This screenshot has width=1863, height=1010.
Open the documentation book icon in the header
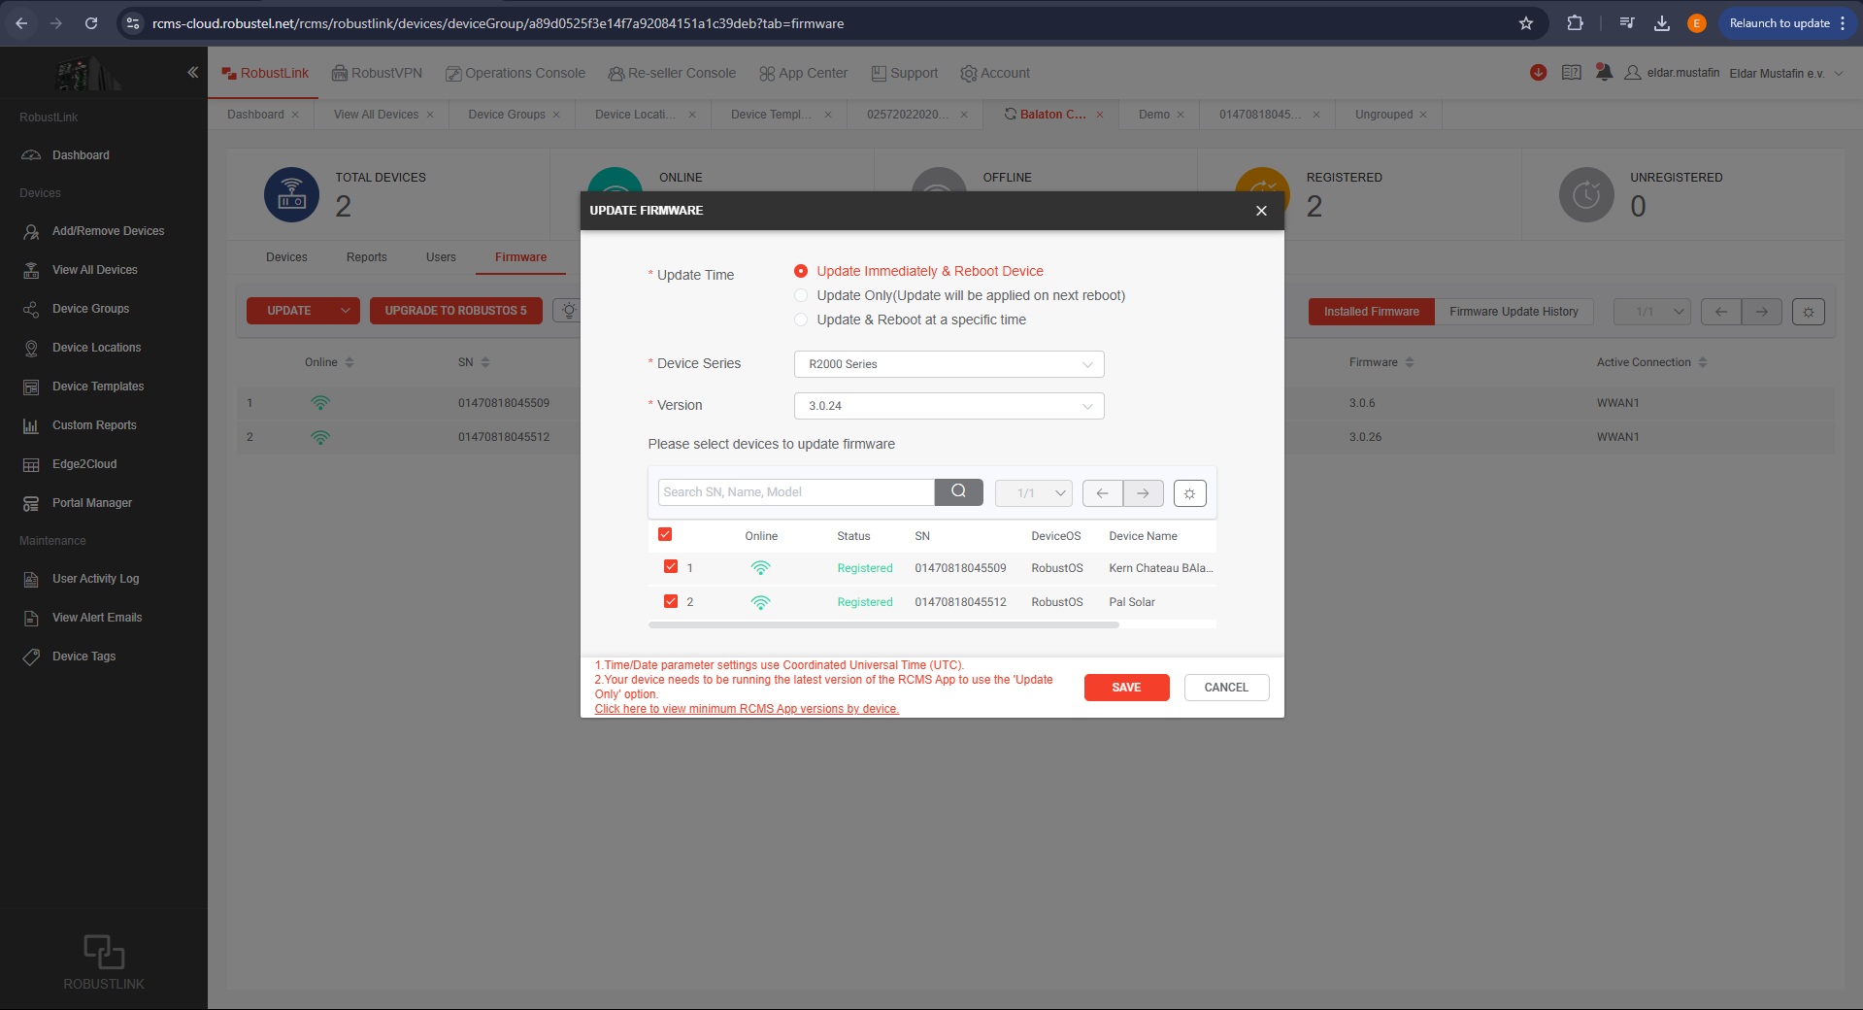1571,73
